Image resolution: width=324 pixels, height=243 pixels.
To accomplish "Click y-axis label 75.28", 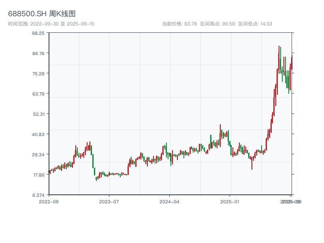I will 38,74.
